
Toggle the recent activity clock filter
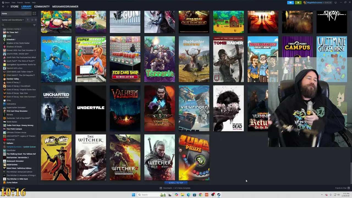(32, 20)
